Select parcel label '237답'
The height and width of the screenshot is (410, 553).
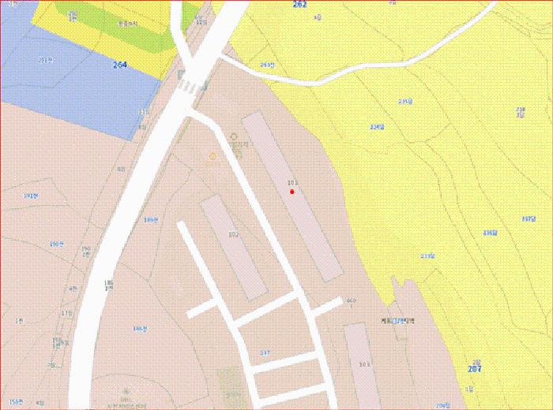tap(529, 218)
